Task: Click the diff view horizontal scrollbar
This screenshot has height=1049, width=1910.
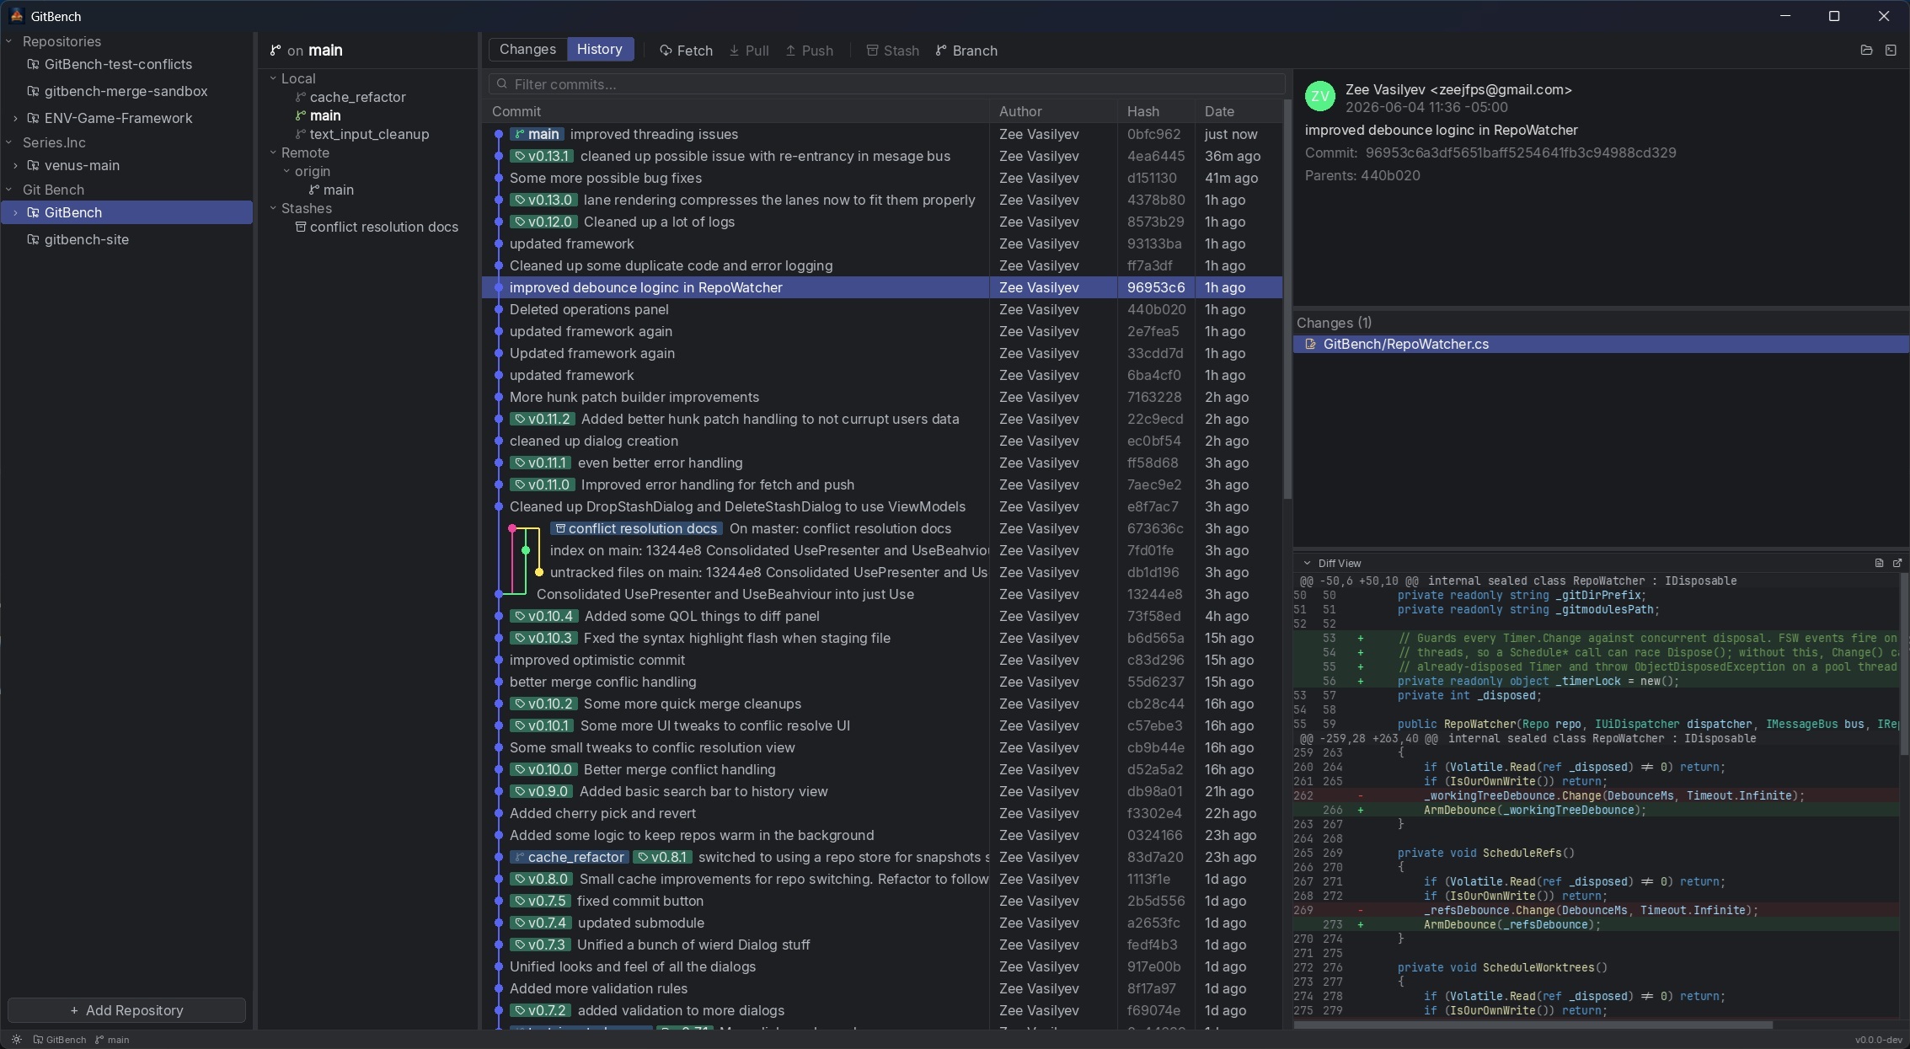Action: [x=1533, y=1025]
